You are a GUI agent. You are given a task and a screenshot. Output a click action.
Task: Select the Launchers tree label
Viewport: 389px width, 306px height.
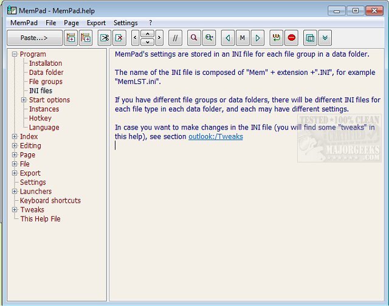[x=36, y=191]
